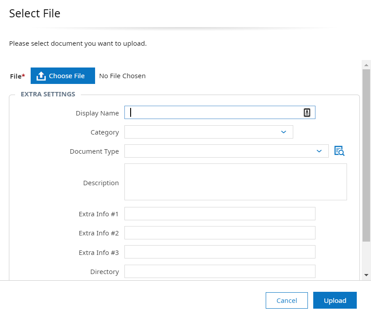The height and width of the screenshot is (314, 371).
Task: Click the Upload button
Action: coord(335,300)
